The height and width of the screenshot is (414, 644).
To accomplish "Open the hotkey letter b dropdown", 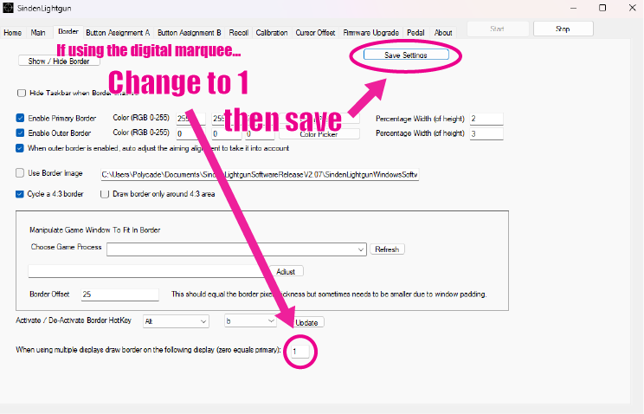I will (250, 320).
